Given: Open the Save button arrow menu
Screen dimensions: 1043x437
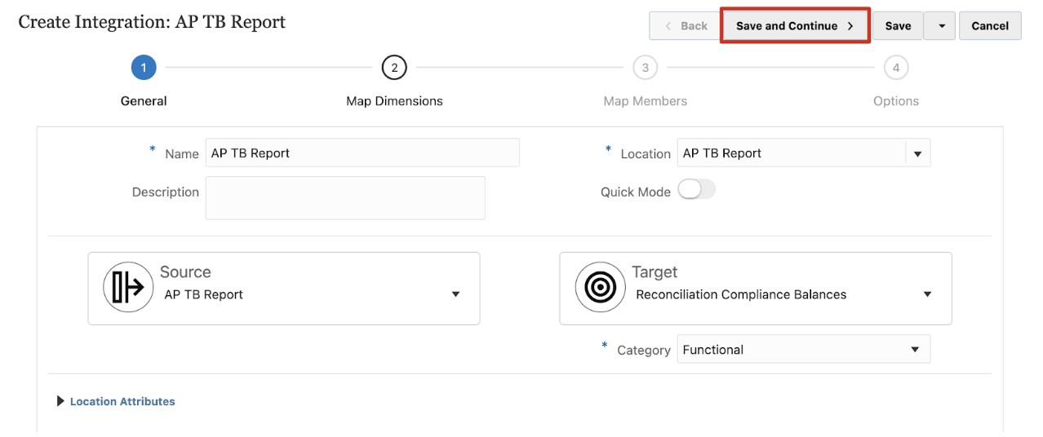Looking at the screenshot, I should point(941,26).
